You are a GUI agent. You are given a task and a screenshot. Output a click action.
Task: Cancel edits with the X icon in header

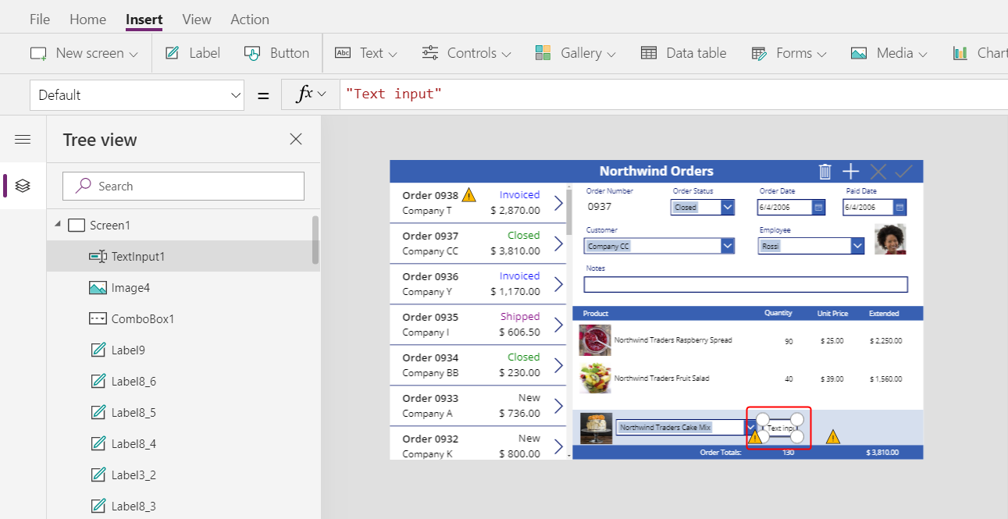[877, 171]
